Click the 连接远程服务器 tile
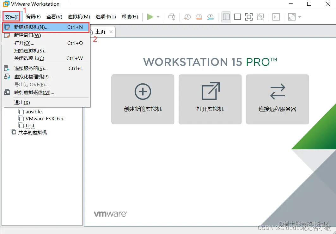Screen dimensions: 336x234 (277, 99)
